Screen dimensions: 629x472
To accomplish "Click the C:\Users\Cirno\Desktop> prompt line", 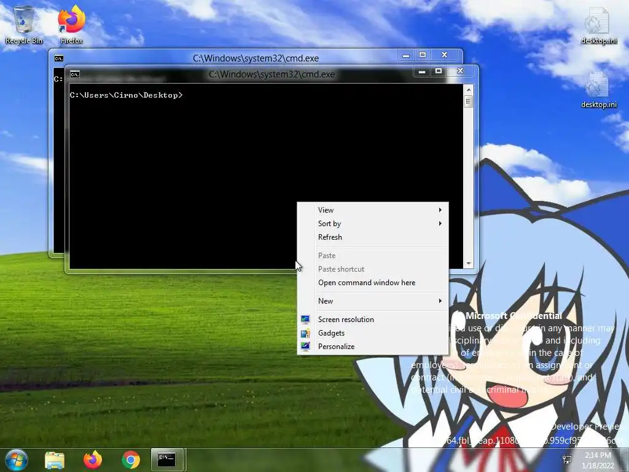I will [x=126, y=95].
